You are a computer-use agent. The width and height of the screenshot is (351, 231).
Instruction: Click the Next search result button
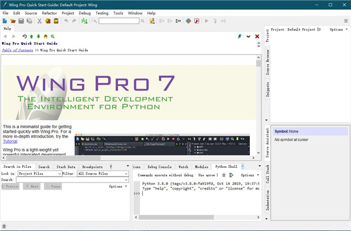[x=32, y=186]
